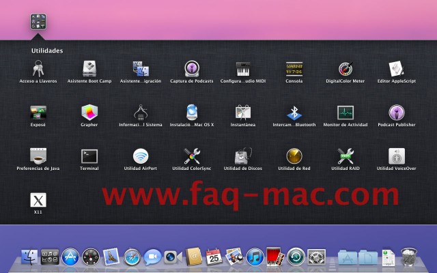
Task: Open the Applications folder stack in Dock
Action: click(x=348, y=257)
